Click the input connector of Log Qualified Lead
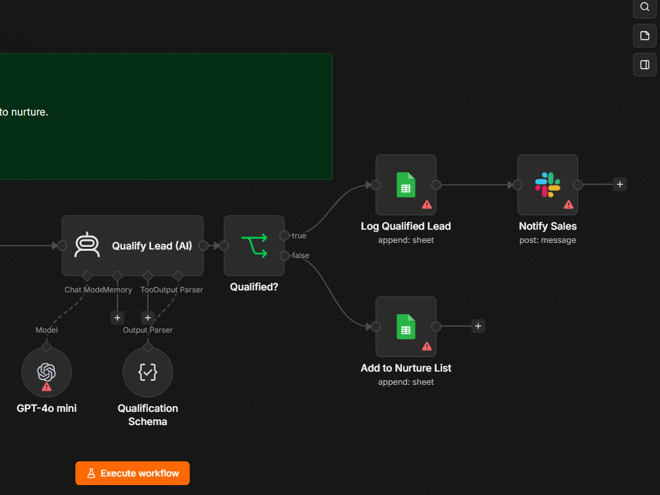Screen dimensions: 660x495 point(376,185)
